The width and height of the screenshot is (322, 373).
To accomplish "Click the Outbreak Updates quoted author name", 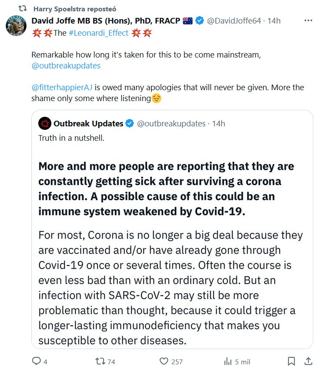I will tap(88, 124).
